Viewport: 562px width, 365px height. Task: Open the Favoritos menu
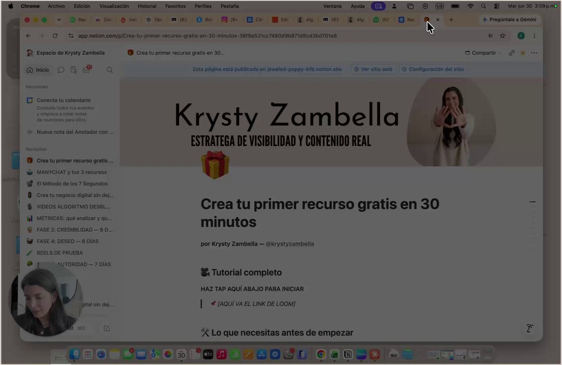point(175,6)
